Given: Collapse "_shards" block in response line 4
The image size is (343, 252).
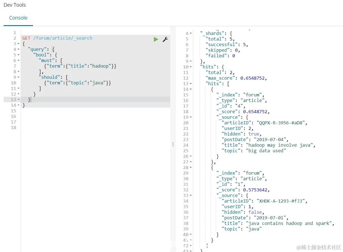Looking at the screenshot, I should coord(191,34).
